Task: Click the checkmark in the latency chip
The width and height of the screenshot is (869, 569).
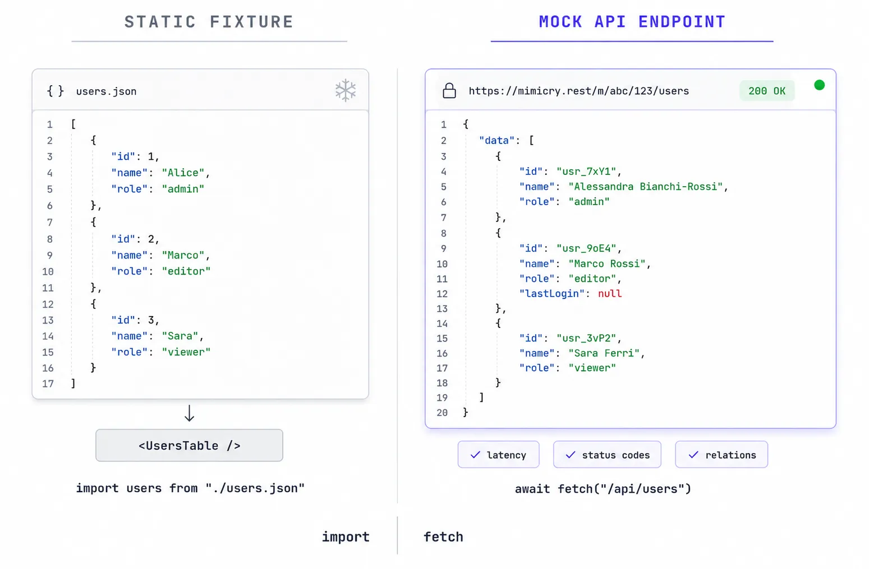Action: pyautogui.click(x=475, y=455)
